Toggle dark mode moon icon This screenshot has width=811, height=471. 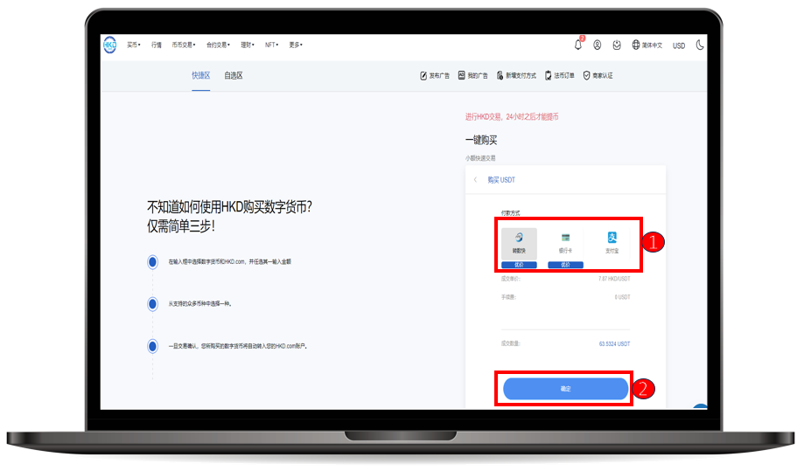(700, 45)
